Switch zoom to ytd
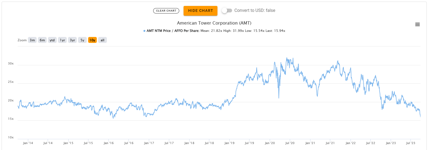Viewport: 430px width, 150px height. tap(52, 40)
